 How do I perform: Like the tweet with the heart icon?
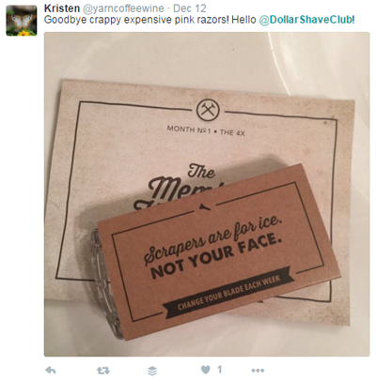205,370
